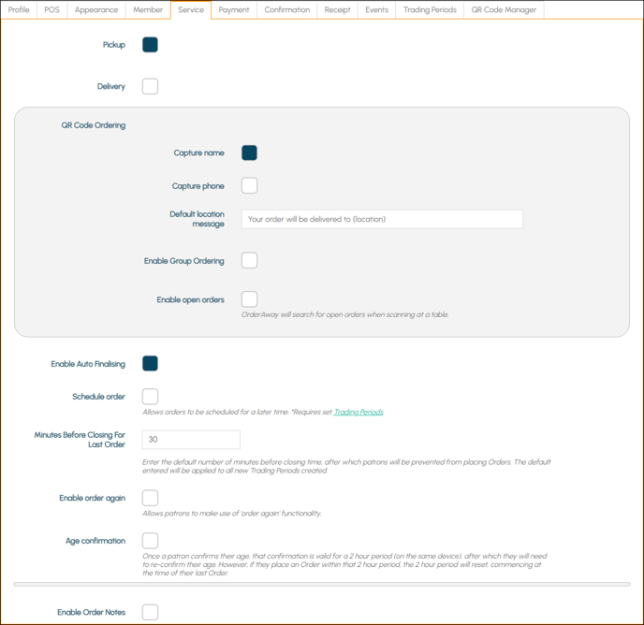Click the Enable Order Notes label

pyautogui.click(x=92, y=612)
